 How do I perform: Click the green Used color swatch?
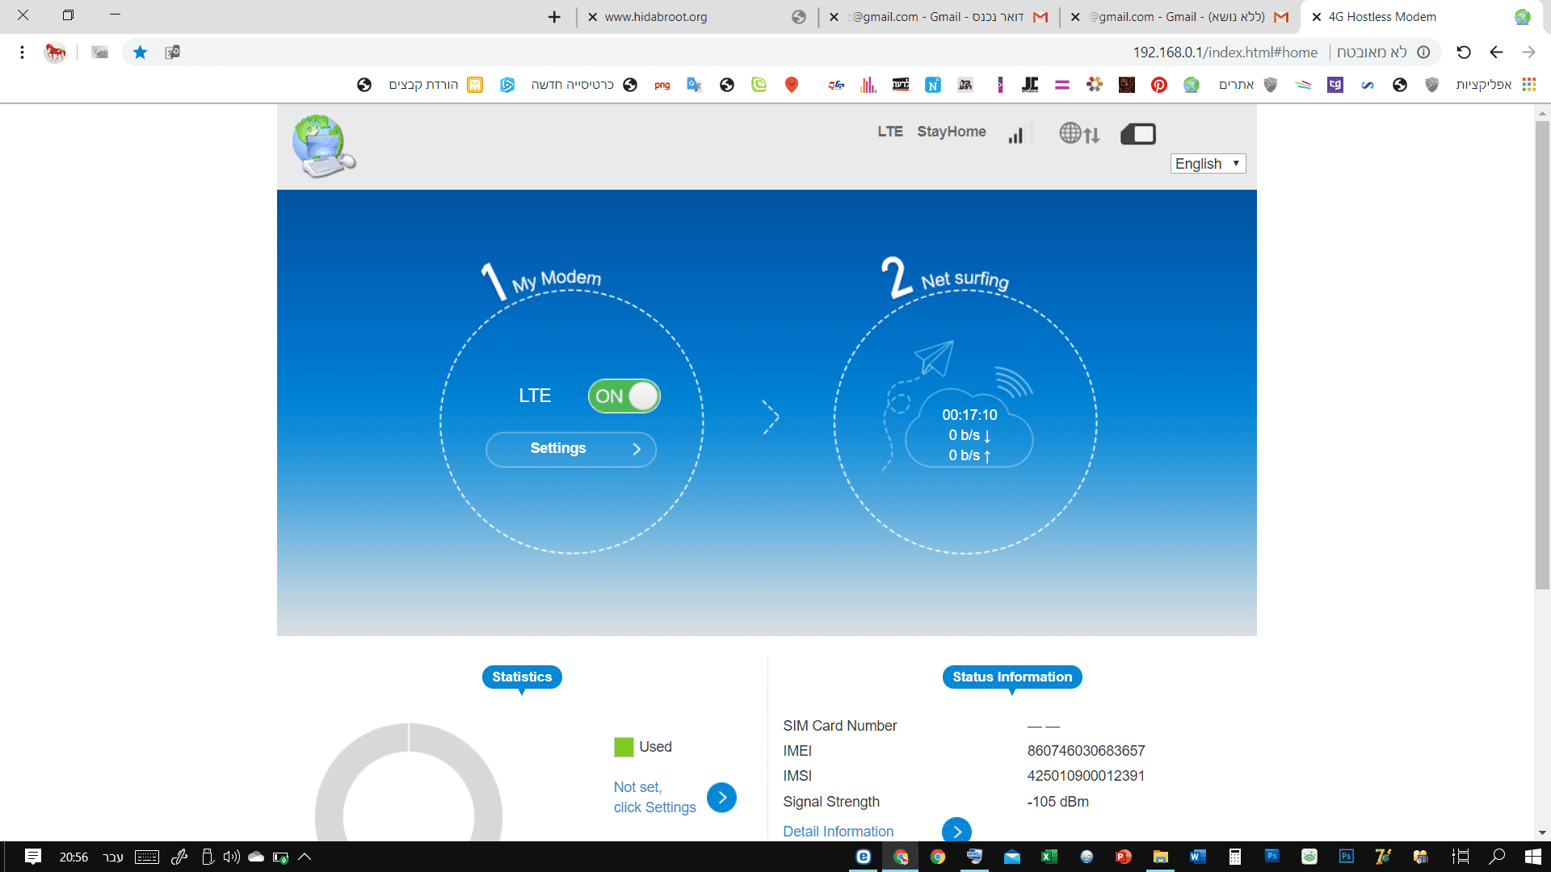pos(624,747)
